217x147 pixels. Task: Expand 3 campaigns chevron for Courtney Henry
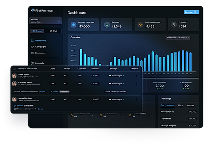tap(123, 83)
